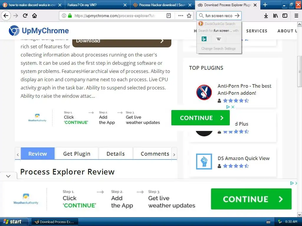Select Download Process Ex... taskbar item
302x226 pixels.
(x=55, y=222)
